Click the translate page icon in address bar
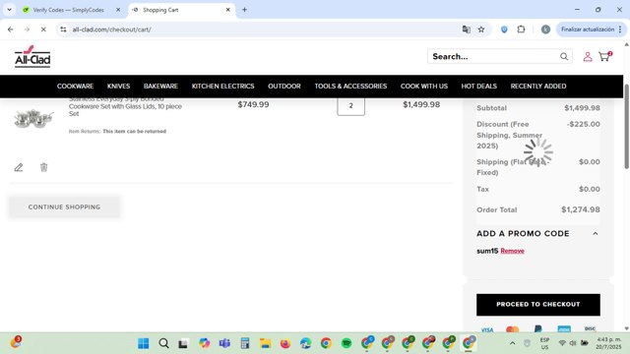 point(466,29)
